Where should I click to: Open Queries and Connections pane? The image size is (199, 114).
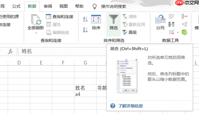tap(60, 17)
